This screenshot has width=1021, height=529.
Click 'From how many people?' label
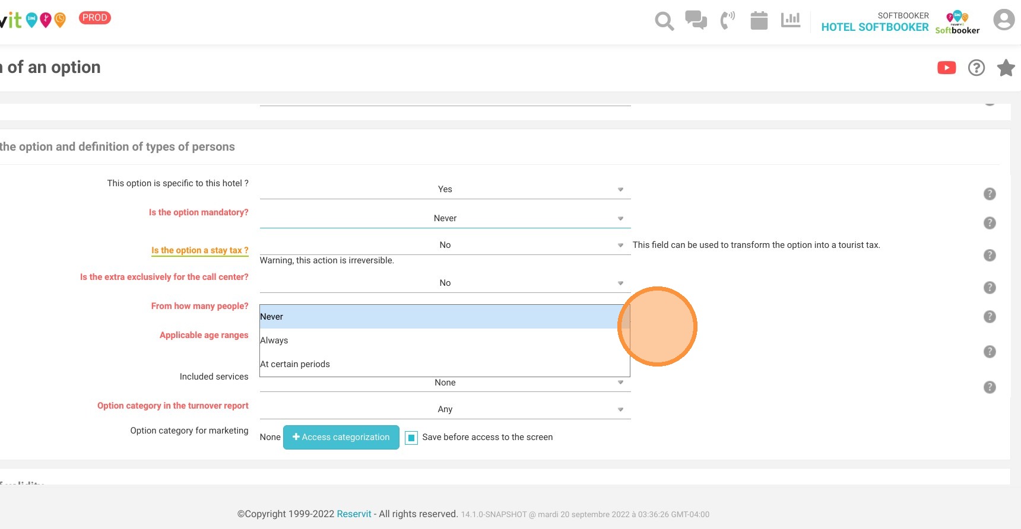tap(199, 306)
